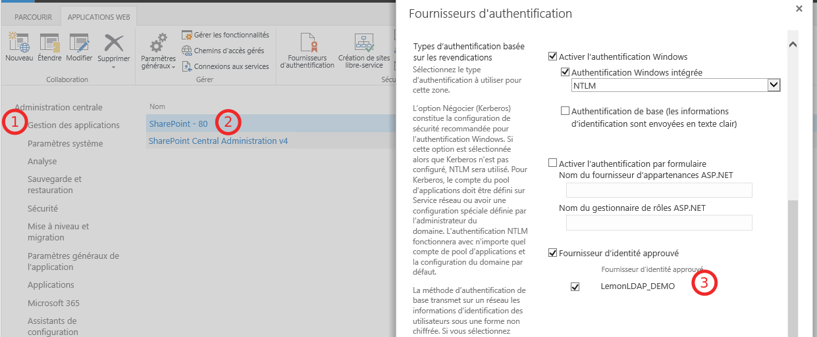Image resolution: width=817 pixels, height=337 pixels.
Task: Open Paramètres généraux gear icon
Action: coord(159,44)
